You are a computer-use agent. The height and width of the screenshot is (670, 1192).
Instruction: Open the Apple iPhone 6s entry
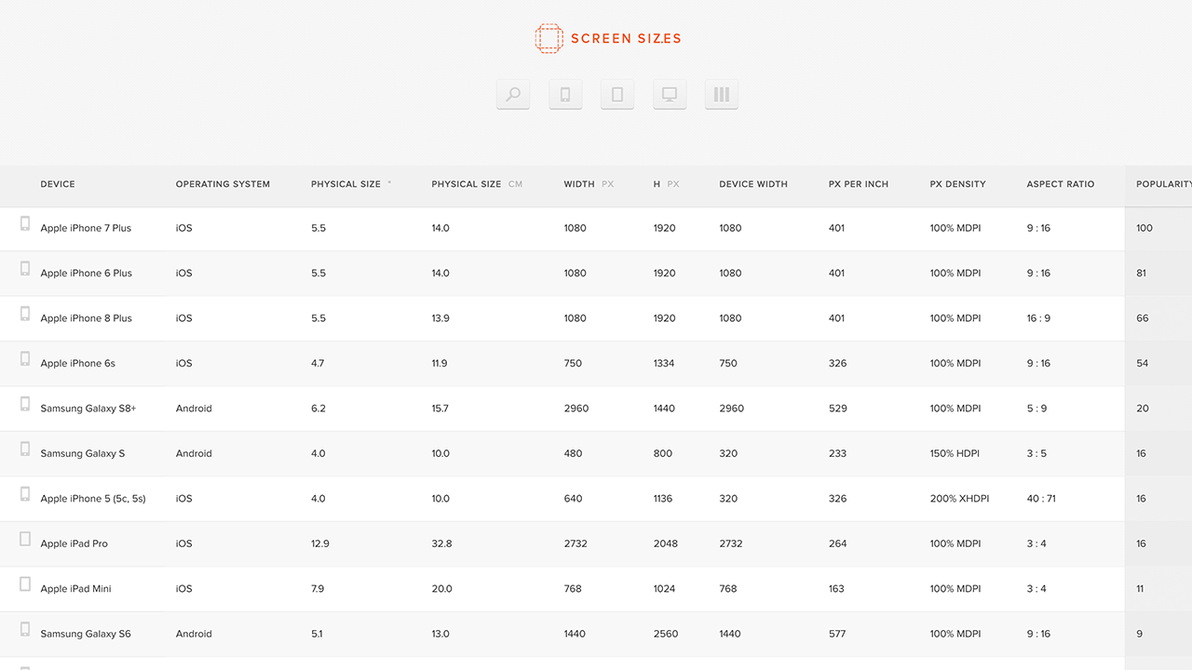pyautogui.click(x=78, y=364)
